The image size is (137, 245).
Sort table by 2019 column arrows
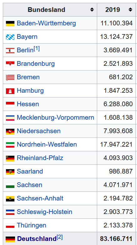130,10
